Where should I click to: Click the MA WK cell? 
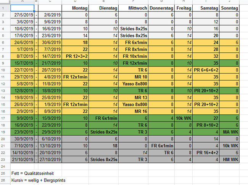(x=230, y=131)
